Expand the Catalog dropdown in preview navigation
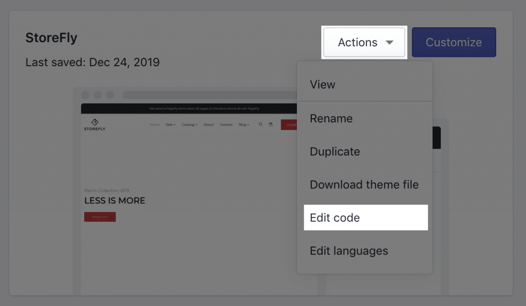 click(x=190, y=125)
